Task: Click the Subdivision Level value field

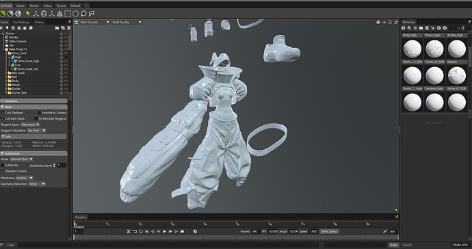Action: click(x=62, y=166)
